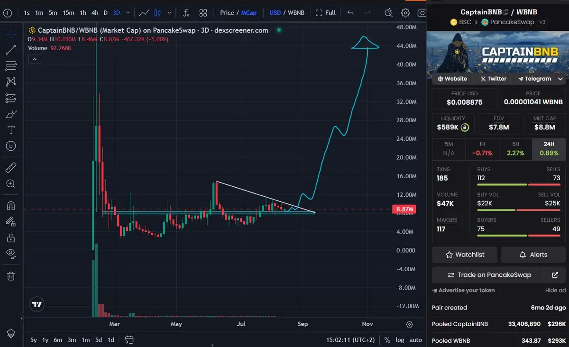Image resolution: width=569 pixels, height=347 pixels.
Task: Set range to 5d
Action: (x=98, y=340)
